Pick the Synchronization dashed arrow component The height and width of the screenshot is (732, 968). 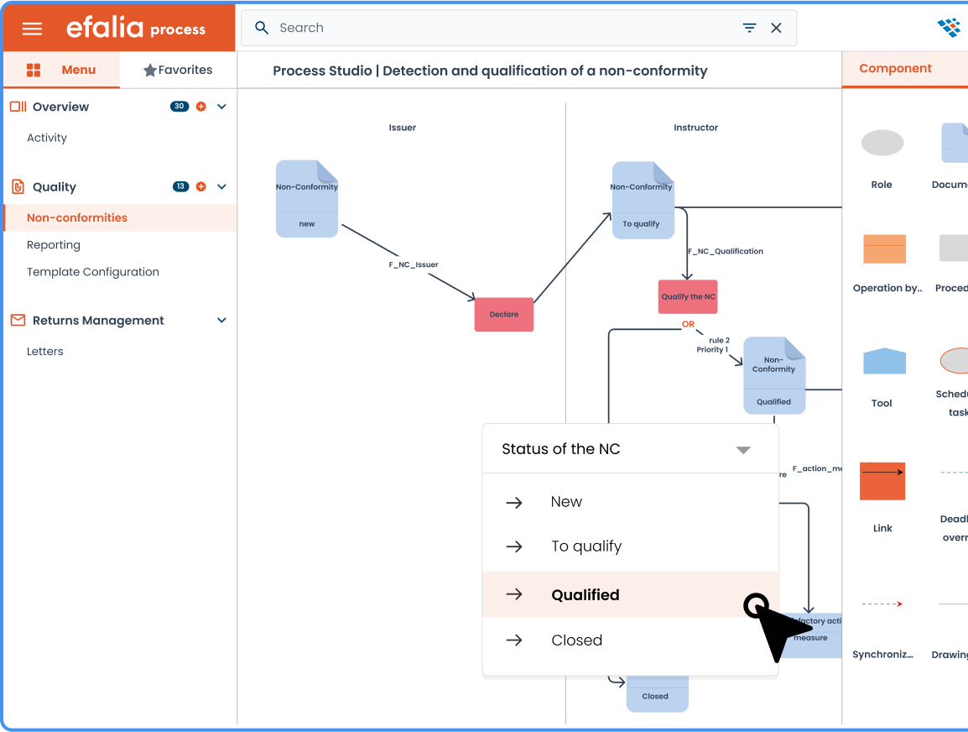coord(882,604)
